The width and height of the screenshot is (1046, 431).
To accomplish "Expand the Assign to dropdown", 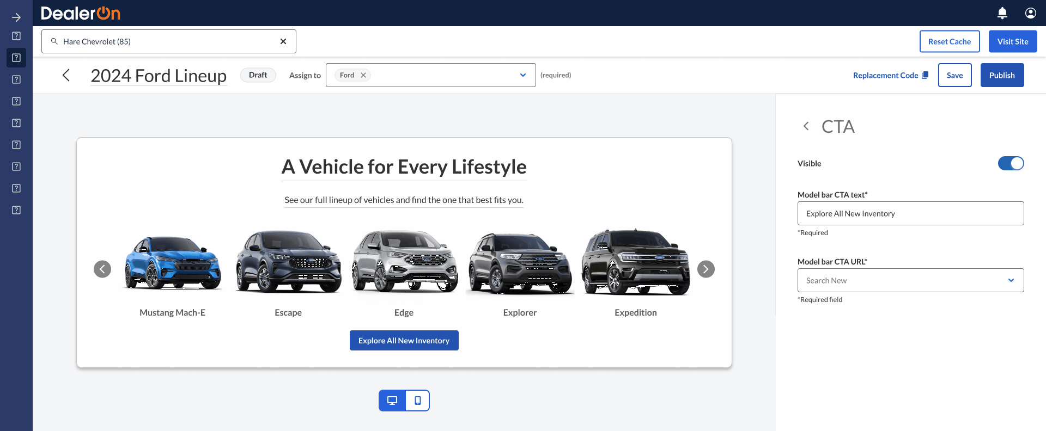I will pyautogui.click(x=523, y=75).
